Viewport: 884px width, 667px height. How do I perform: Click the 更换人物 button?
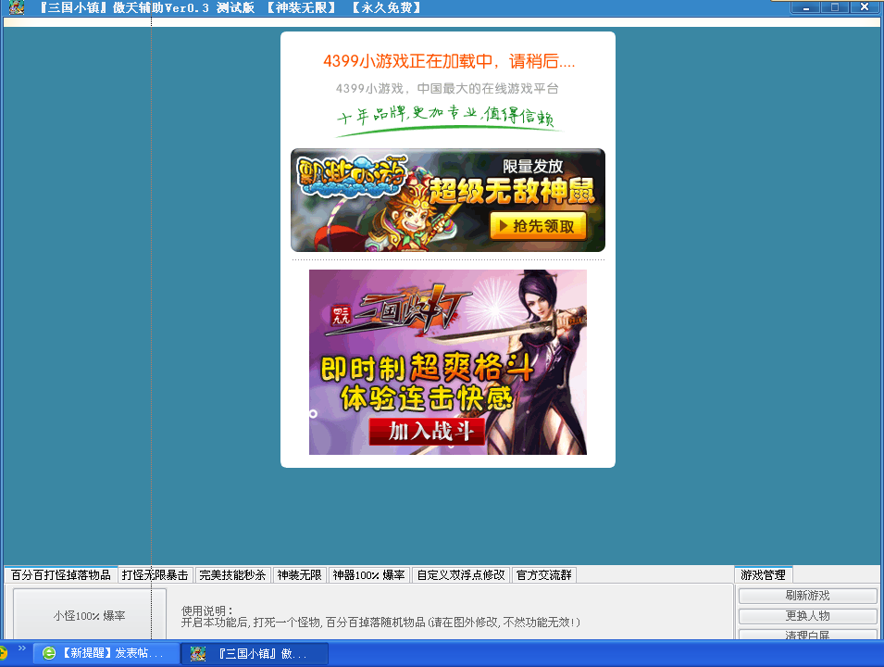(x=808, y=616)
